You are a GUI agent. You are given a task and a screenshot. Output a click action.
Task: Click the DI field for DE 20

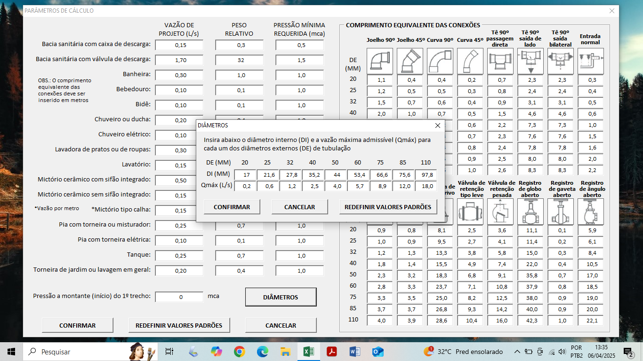click(x=245, y=174)
